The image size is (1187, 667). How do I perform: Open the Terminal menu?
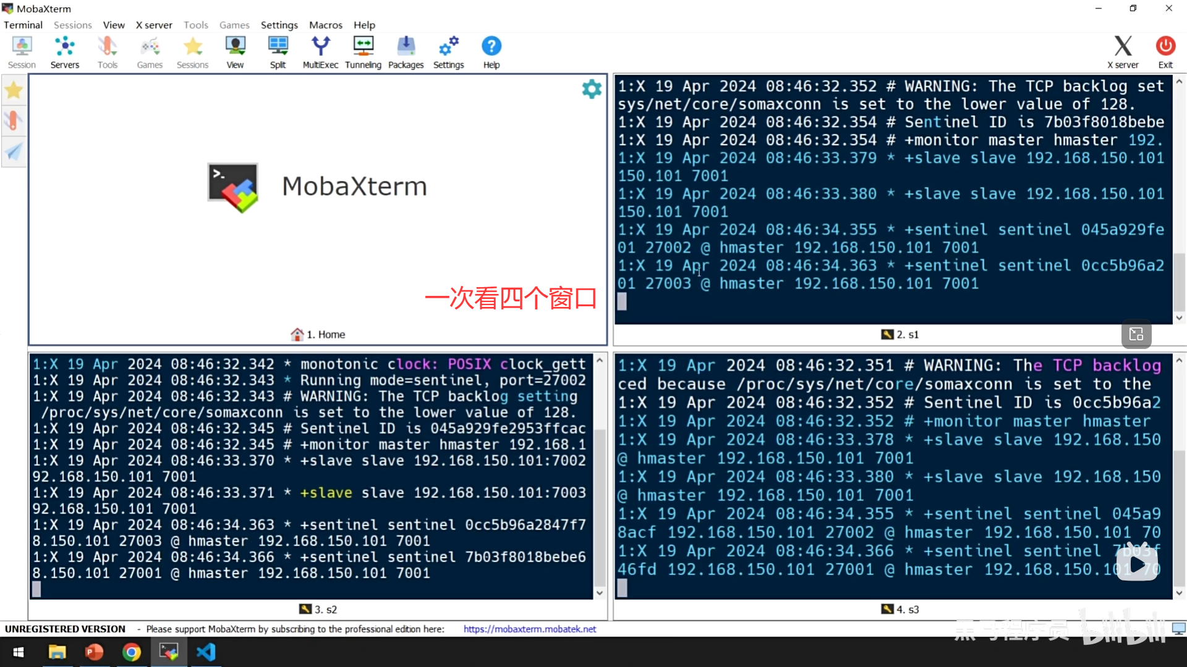pos(23,25)
